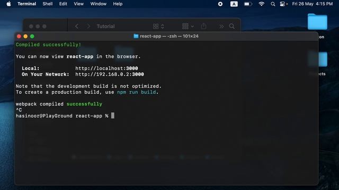Screen dimensions: 339x190
Task: Click the 'Local:' label
Action: (x=31, y=68)
